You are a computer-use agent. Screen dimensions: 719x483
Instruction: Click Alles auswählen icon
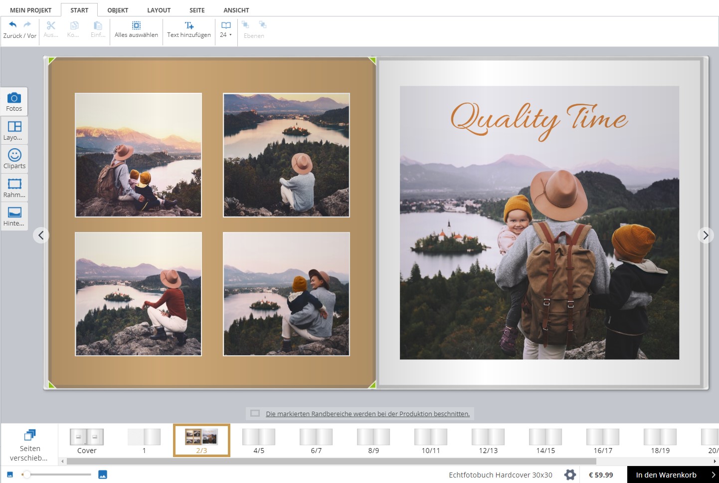pyautogui.click(x=136, y=25)
